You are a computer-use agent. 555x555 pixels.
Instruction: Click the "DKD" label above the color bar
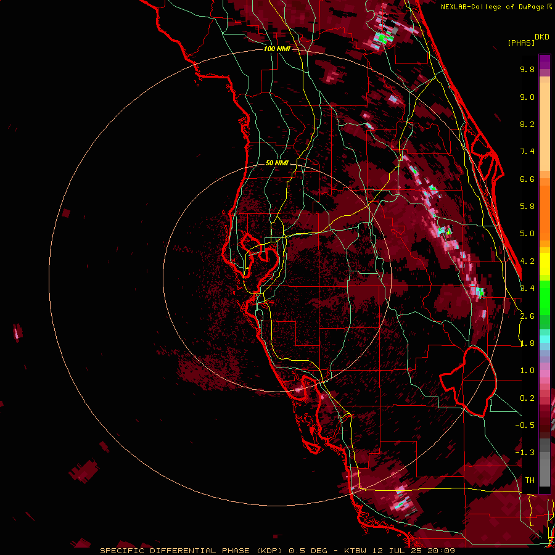pos(542,37)
